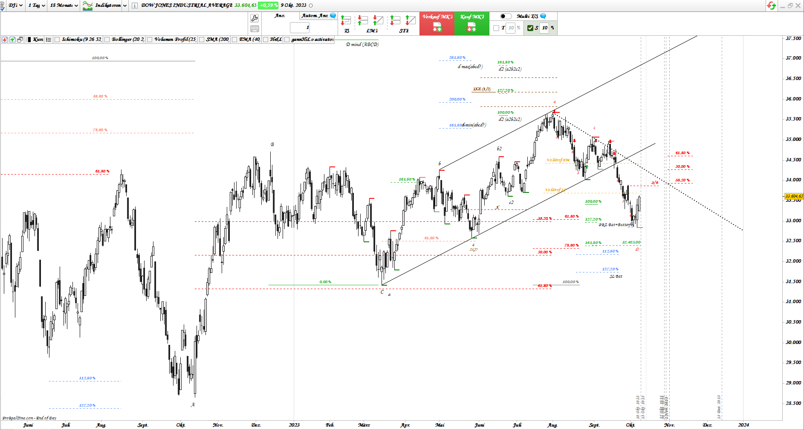Click the Multi T/S label

pos(527,16)
